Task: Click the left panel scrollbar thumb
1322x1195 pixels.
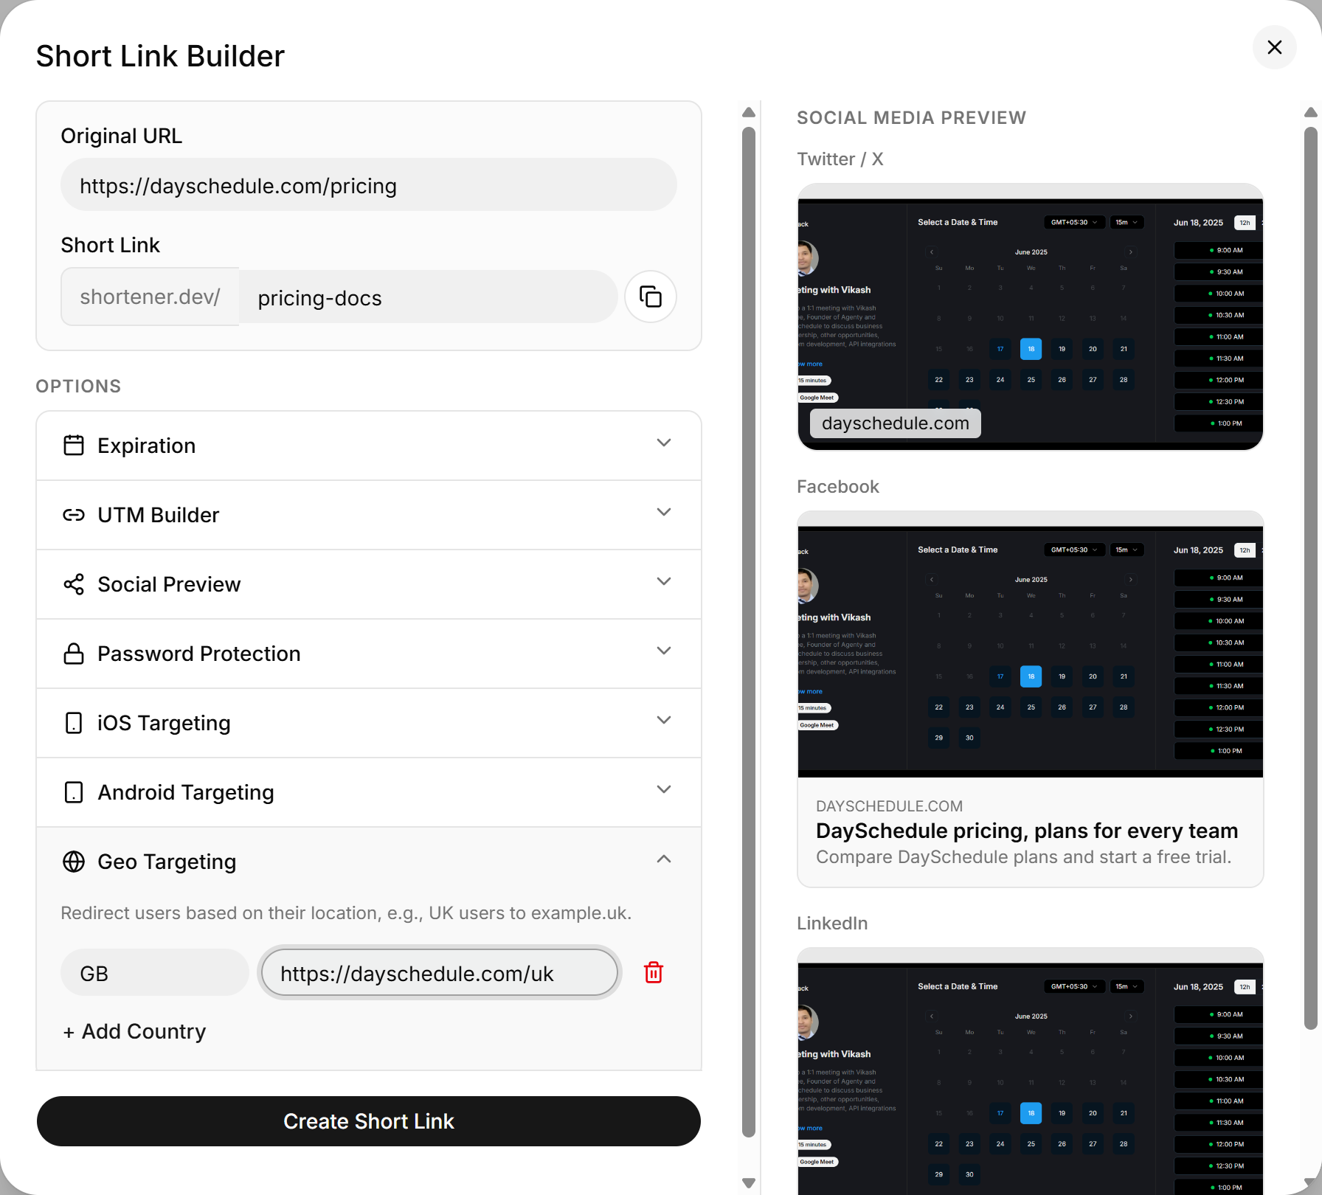Action: [749, 632]
